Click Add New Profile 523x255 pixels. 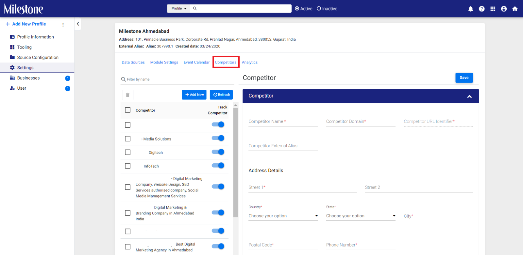tap(26, 24)
